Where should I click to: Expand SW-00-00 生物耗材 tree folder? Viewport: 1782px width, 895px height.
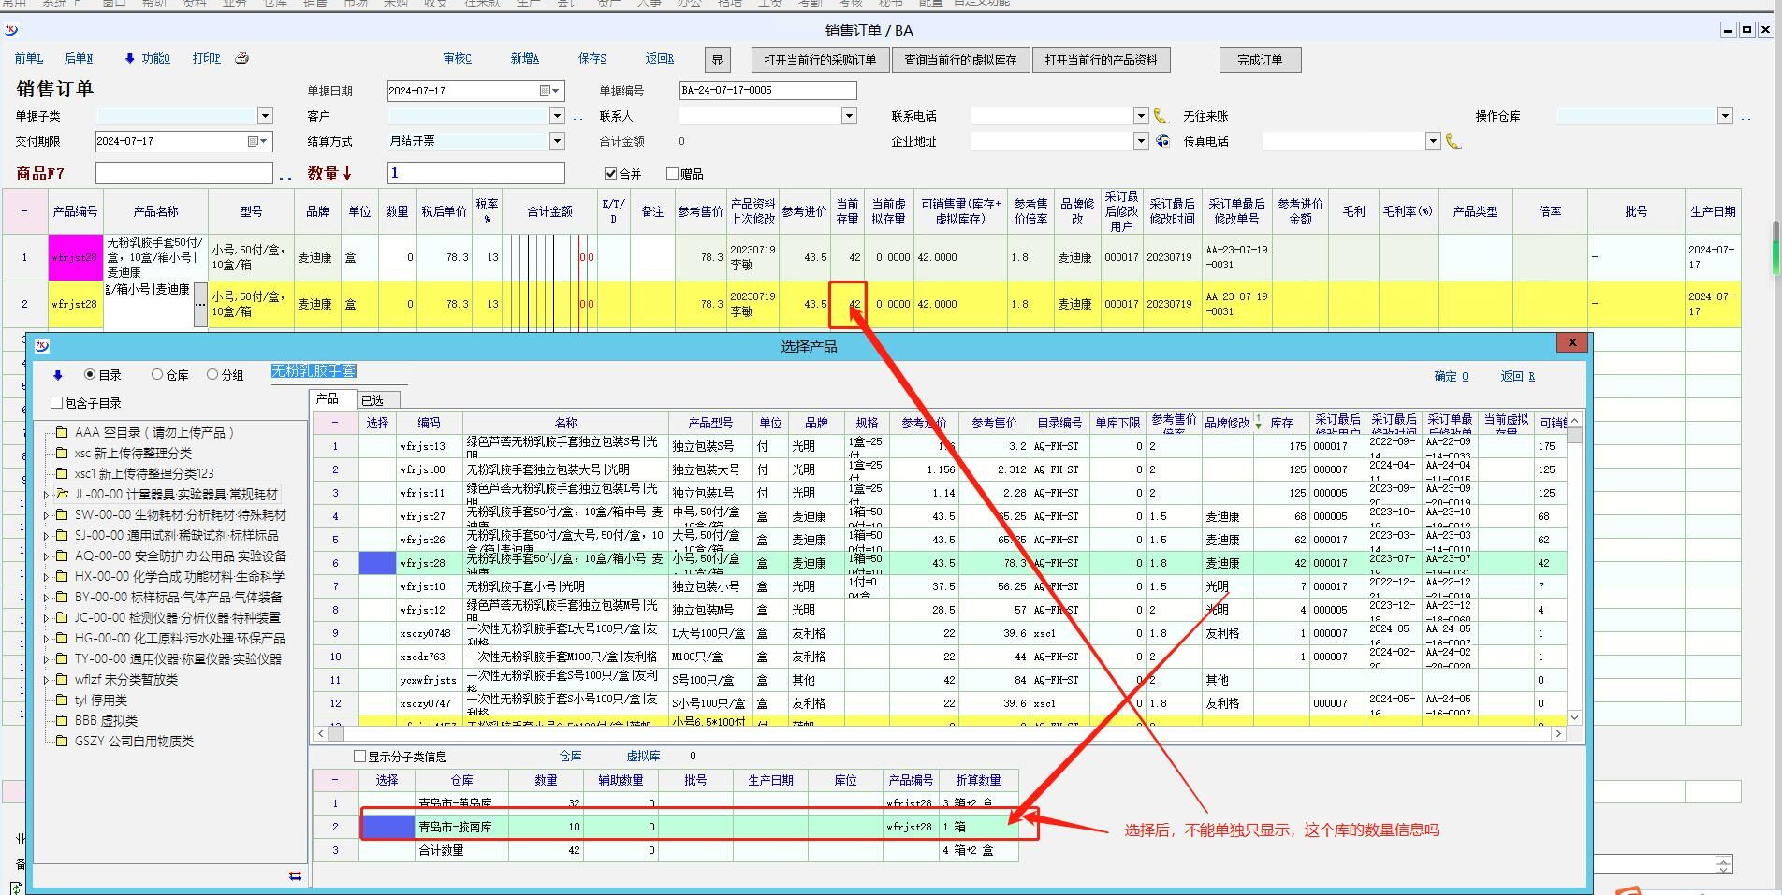(x=46, y=515)
